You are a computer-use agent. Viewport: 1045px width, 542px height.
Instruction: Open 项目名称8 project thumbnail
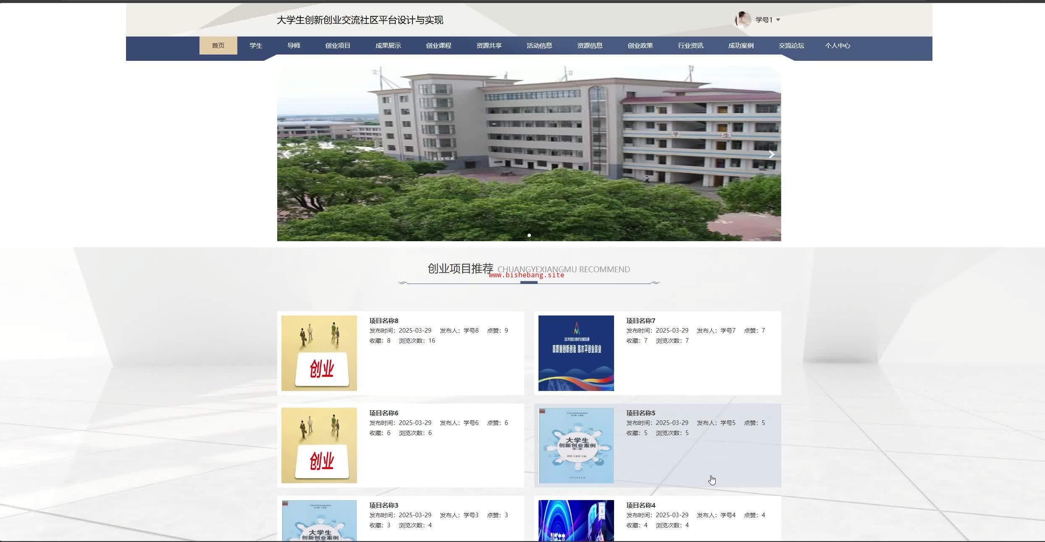(319, 353)
